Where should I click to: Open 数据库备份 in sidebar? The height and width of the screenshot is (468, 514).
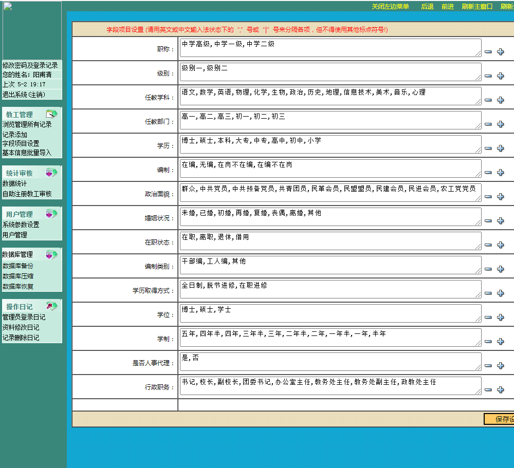click(17, 266)
